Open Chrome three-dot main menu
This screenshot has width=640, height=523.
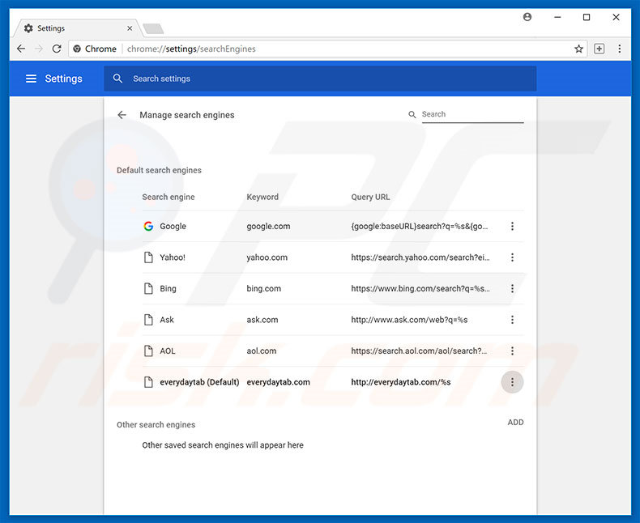pos(620,49)
